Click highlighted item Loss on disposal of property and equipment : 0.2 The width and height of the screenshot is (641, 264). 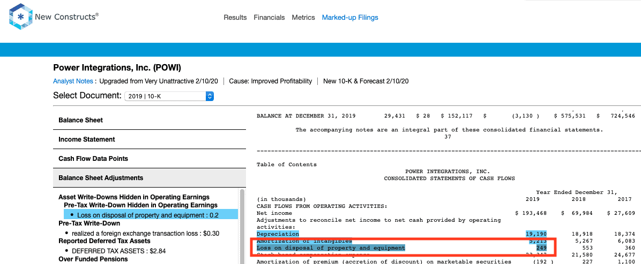151,215
